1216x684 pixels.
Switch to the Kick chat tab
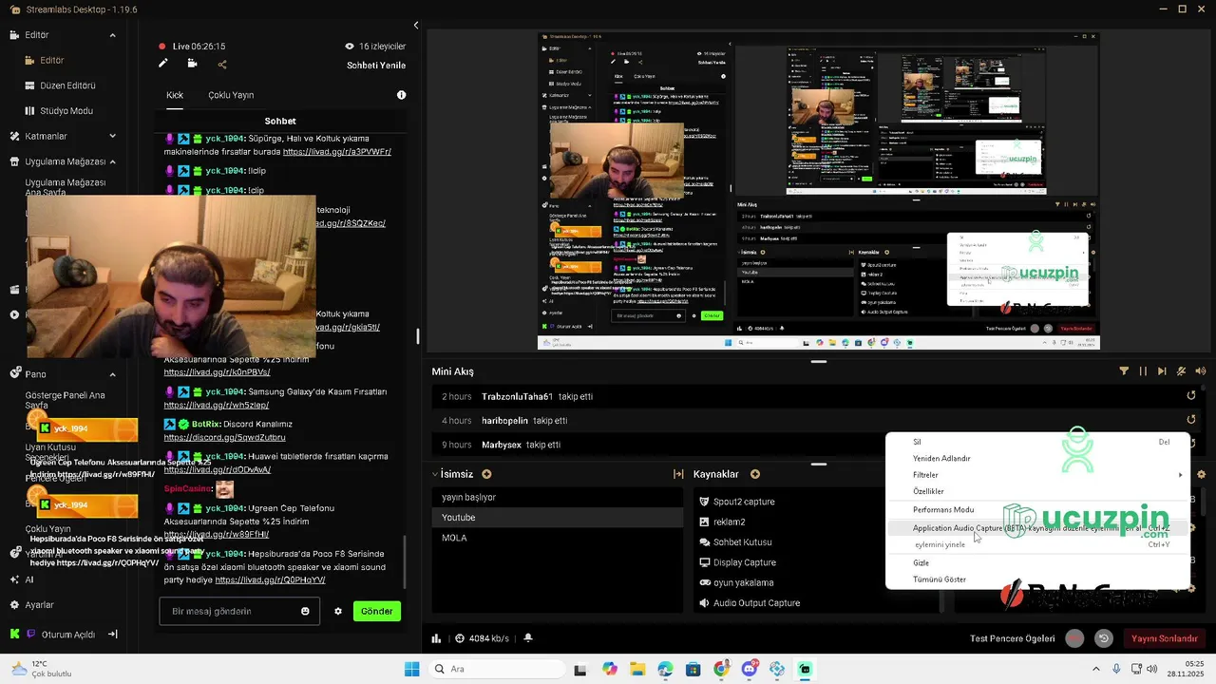(175, 95)
